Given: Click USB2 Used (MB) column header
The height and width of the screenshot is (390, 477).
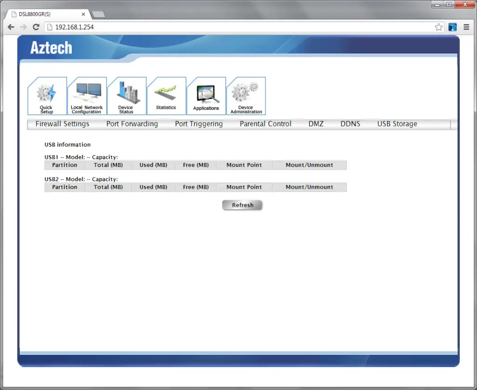Looking at the screenshot, I should [x=153, y=187].
